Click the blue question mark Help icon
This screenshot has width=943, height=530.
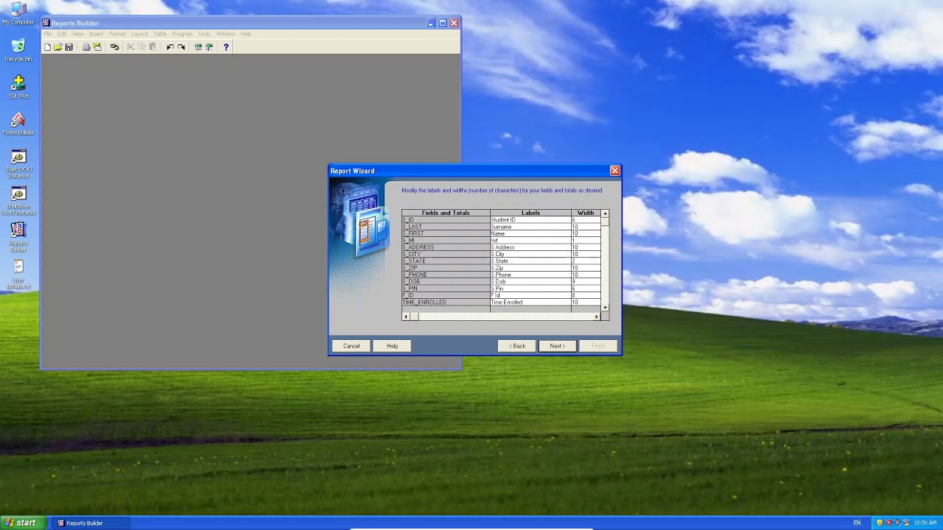tap(226, 47)
